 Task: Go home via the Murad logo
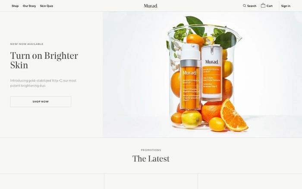pos(151,6)
